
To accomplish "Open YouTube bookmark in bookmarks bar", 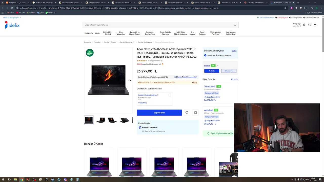I will point(20,13).
